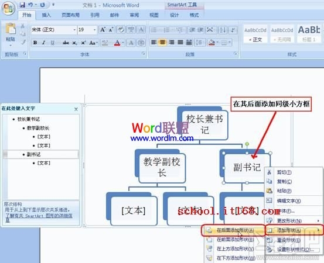Open the Paragraph dialog launcher

pyautogui.click(x=236, y=54)
